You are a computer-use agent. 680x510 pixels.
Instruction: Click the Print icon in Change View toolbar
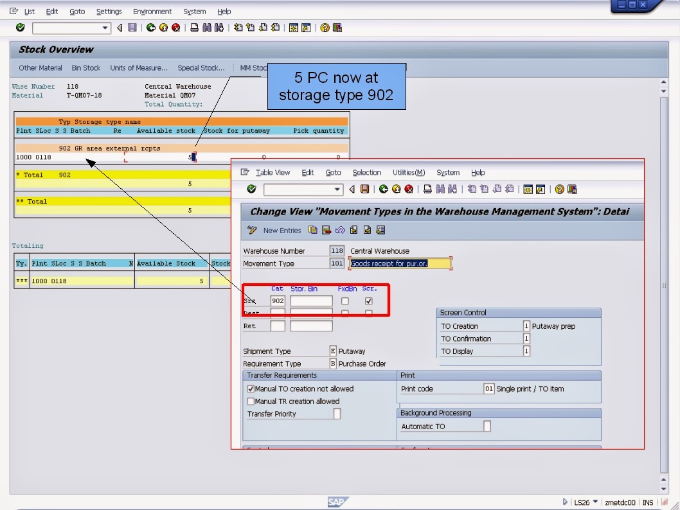[x=427, y=189]
